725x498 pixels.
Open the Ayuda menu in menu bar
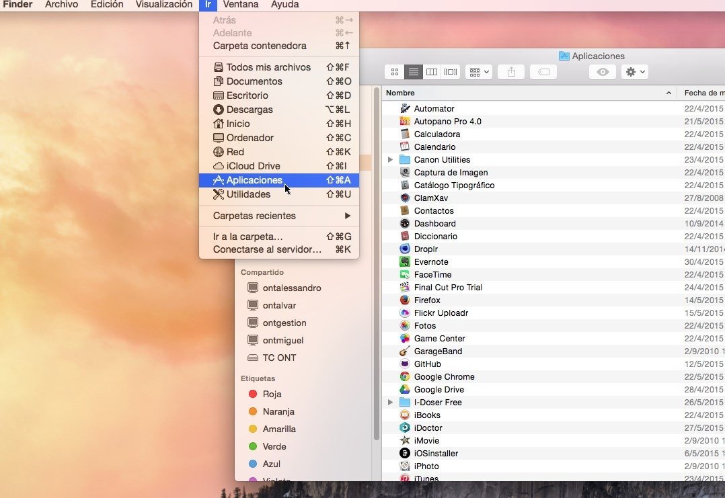point(285,5)
